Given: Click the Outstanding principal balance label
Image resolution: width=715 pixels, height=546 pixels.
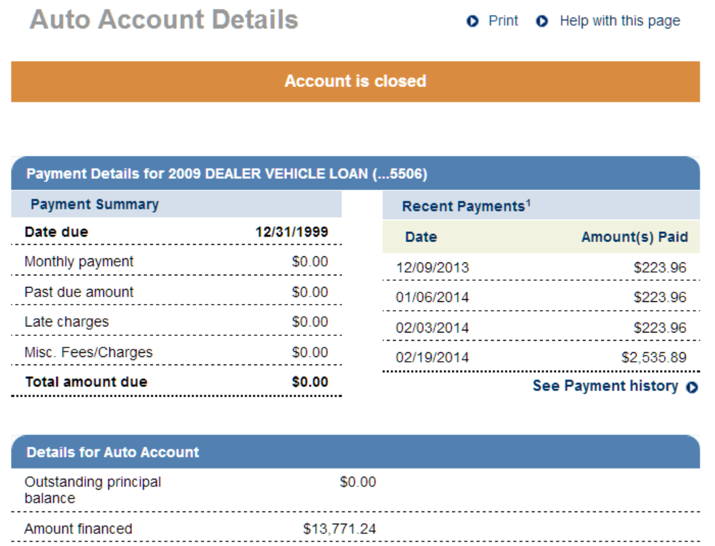Looking at the screenshot, I should point(93,490).
